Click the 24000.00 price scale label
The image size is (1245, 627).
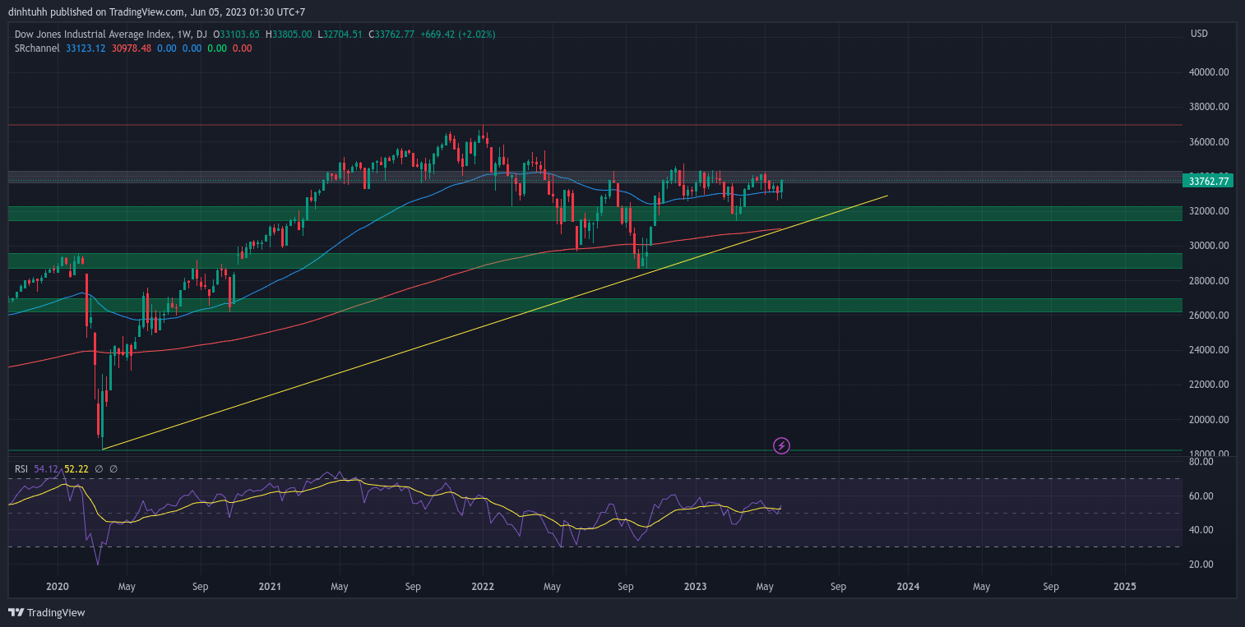(1209, 350)
